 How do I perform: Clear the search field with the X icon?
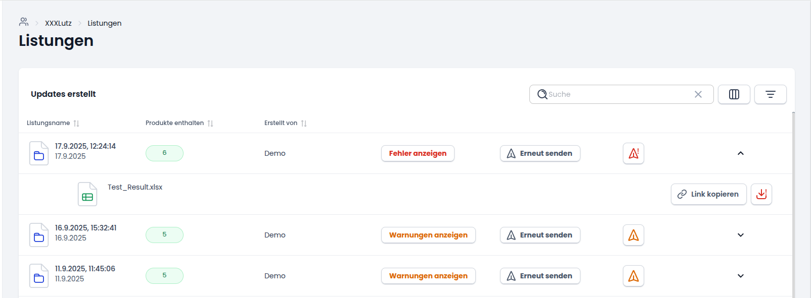(698, 94)
